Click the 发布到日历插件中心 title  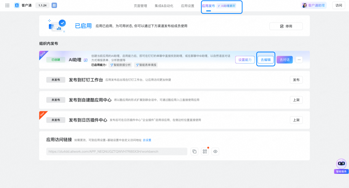[x=88, y=120]
